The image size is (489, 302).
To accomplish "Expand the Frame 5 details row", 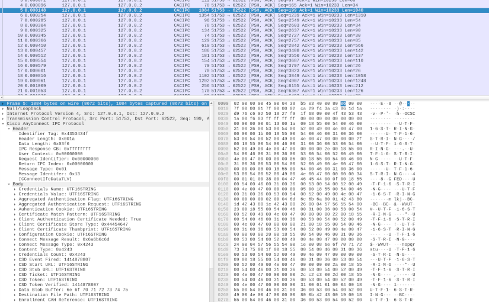I will pos(3,104).
